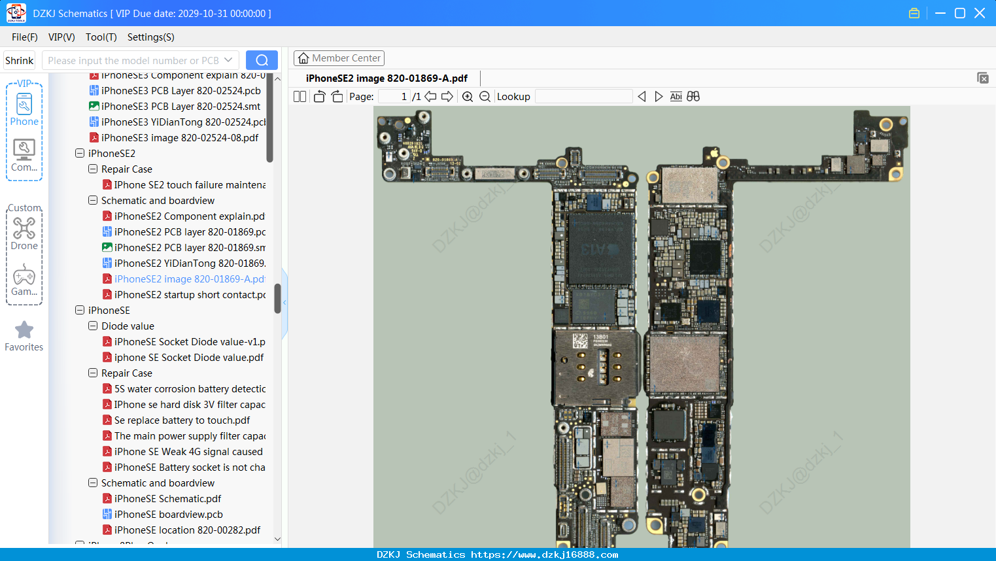
Task: Open the model search dropdown arrow
Action: pos(228,60)
